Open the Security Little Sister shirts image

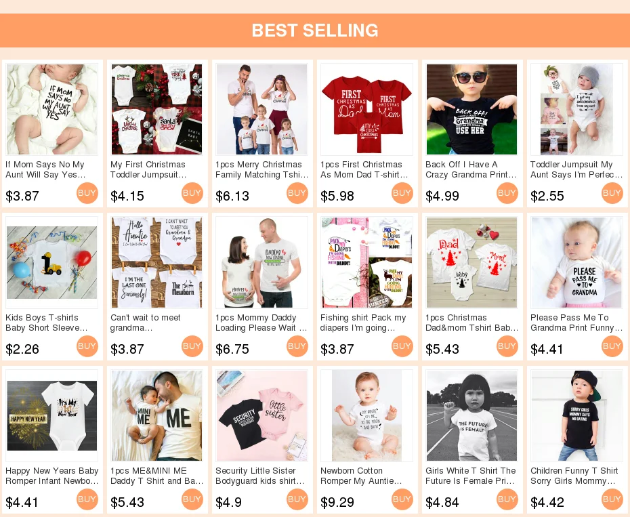[x=262, y=415]
